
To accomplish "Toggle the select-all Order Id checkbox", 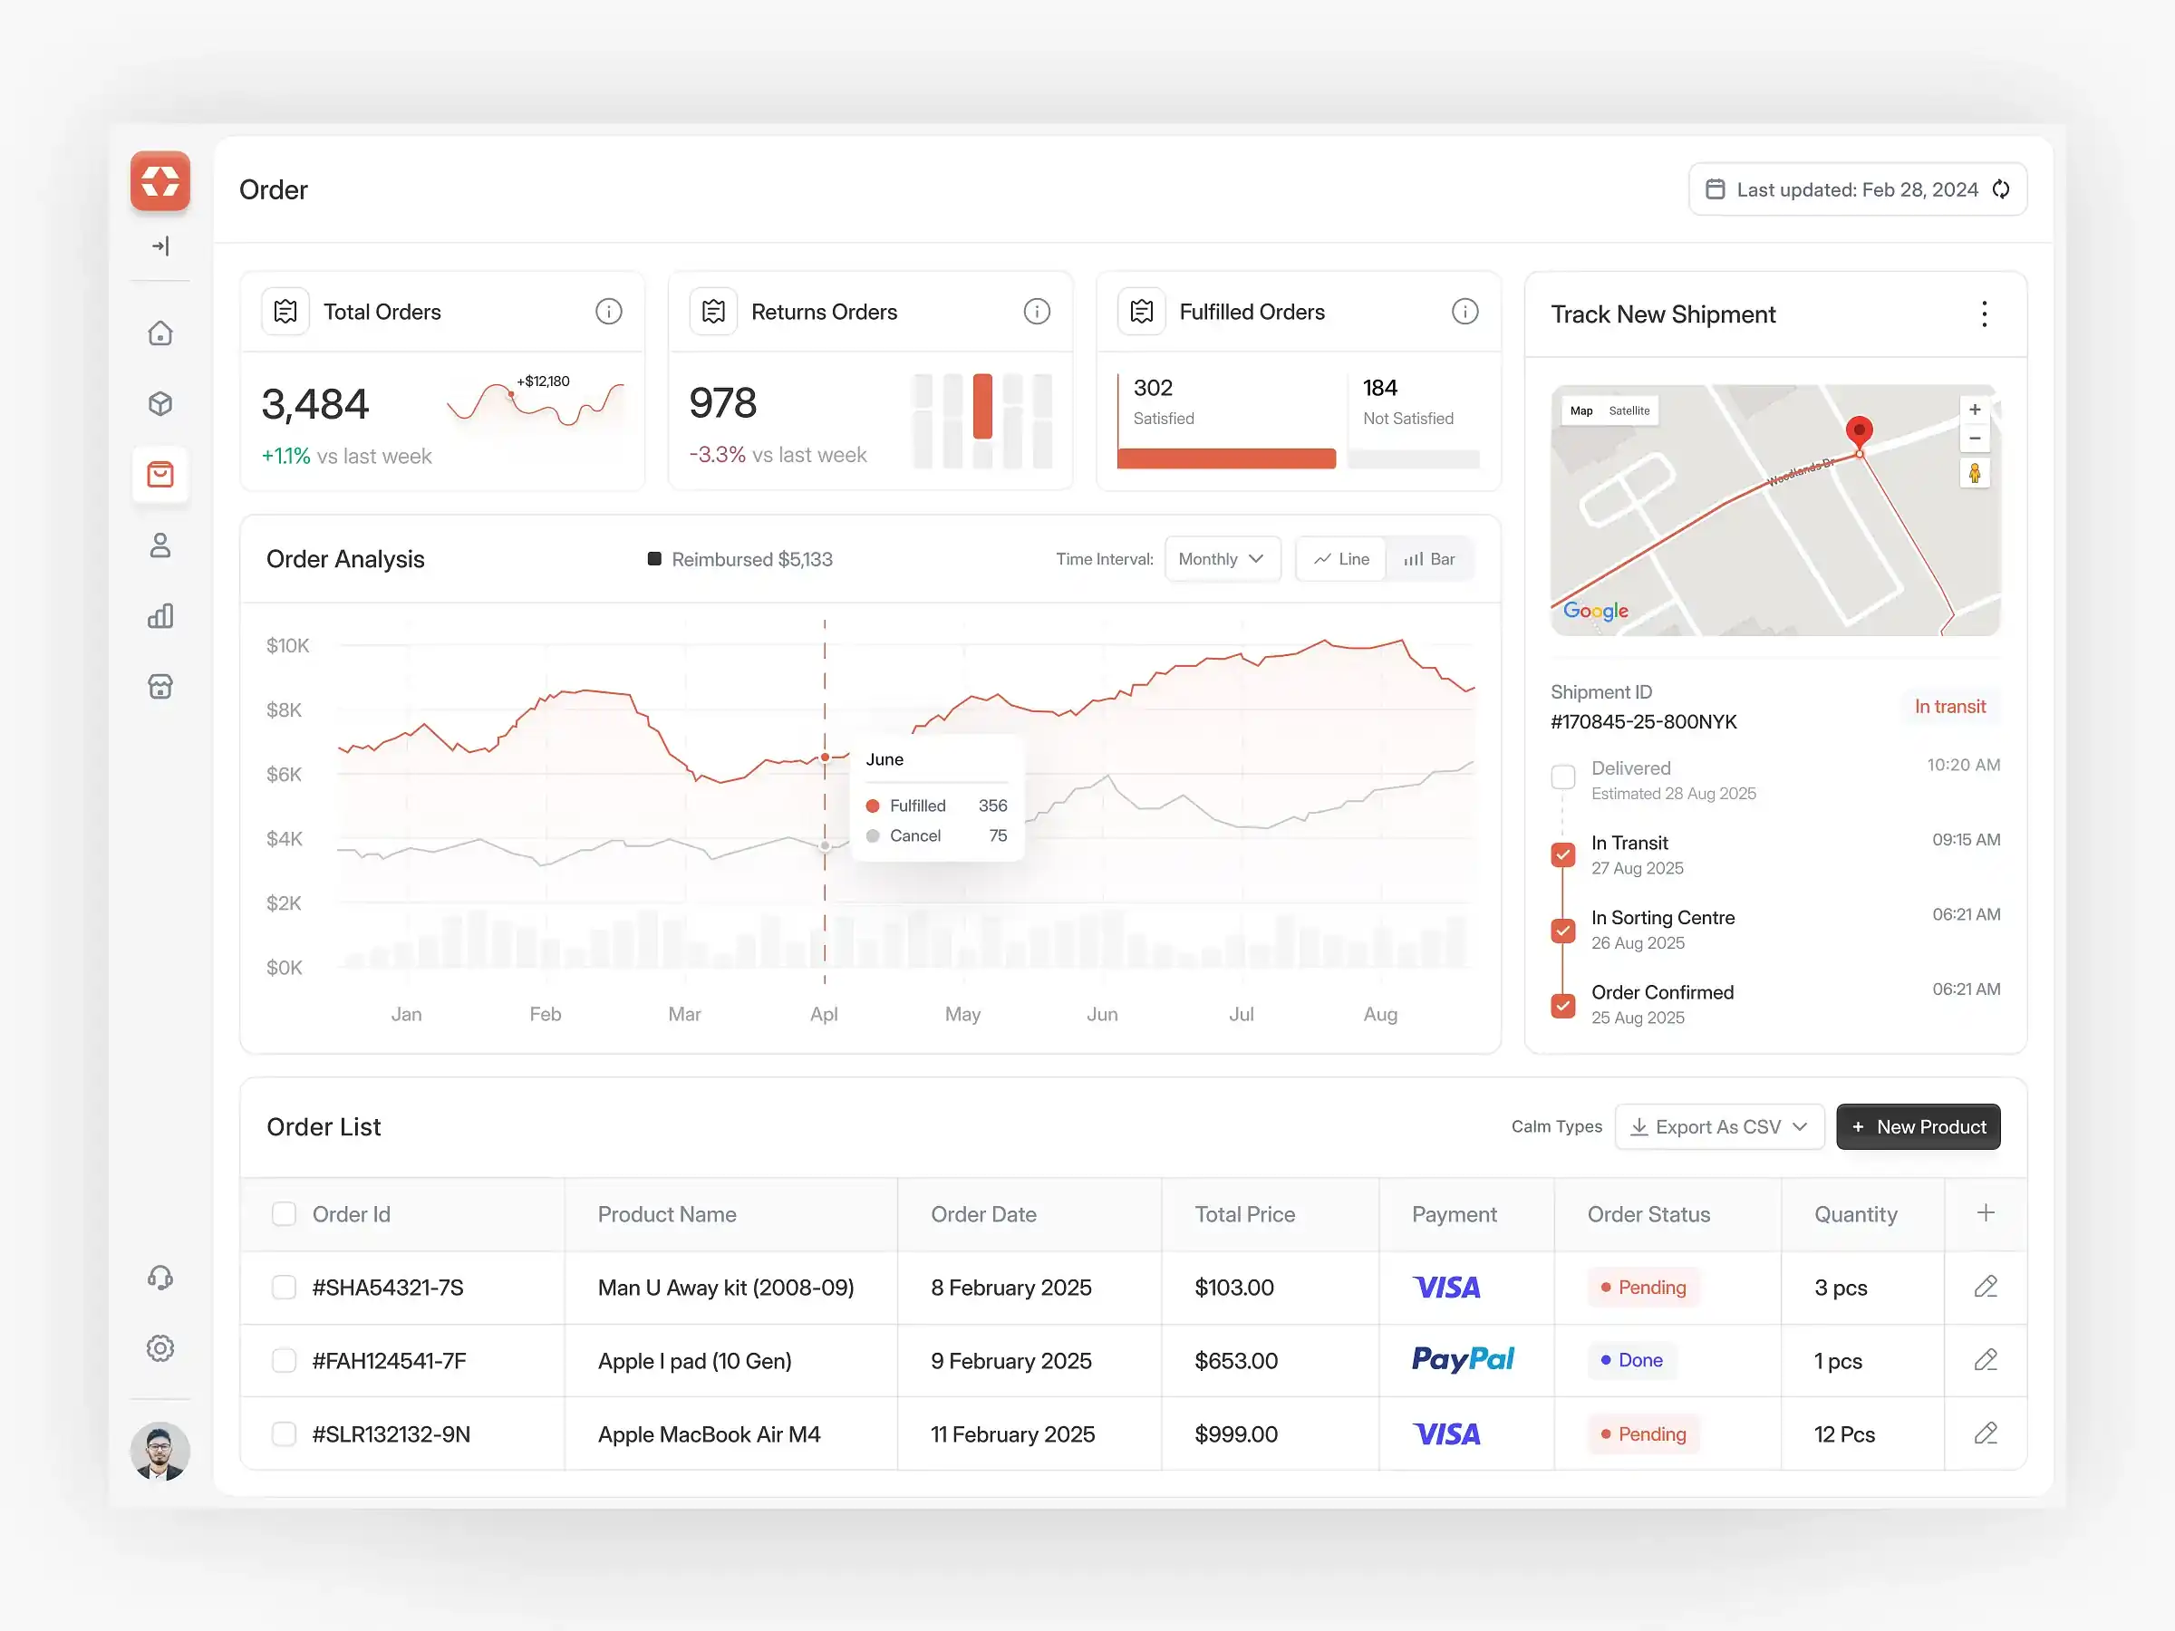I will tap(285, 1214).
